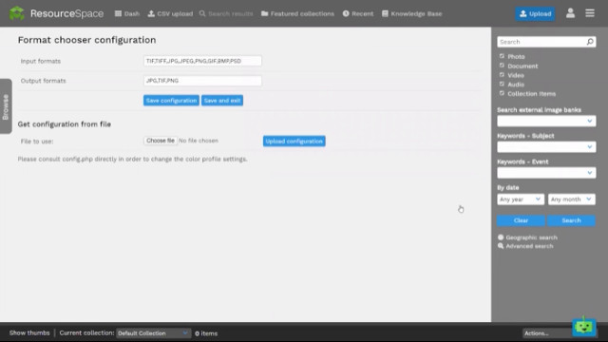This screenshot has height=342, width=608.
Task: Expand Keywords - Subject dropdown
Action: click(x=546, y=147)
